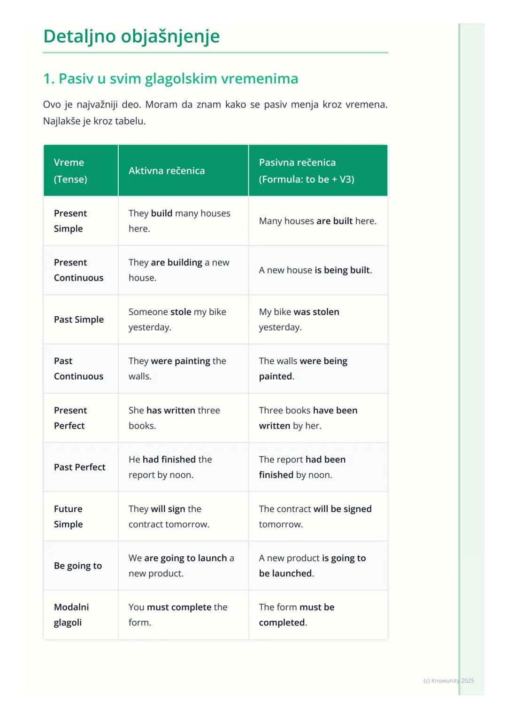Select the "Past Perfect" tense cell
507x718 pixels.
pos(80,467)
